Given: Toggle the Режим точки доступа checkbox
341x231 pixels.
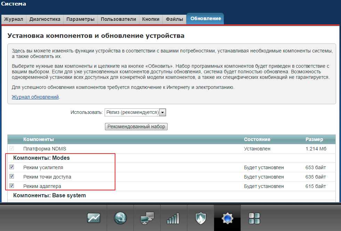Looking at the screenshot, I should 12,176.
